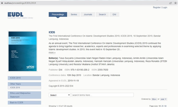Set page size to 25
The width and height of the screenshot is (178, 107).
click(x=162, y=106)
